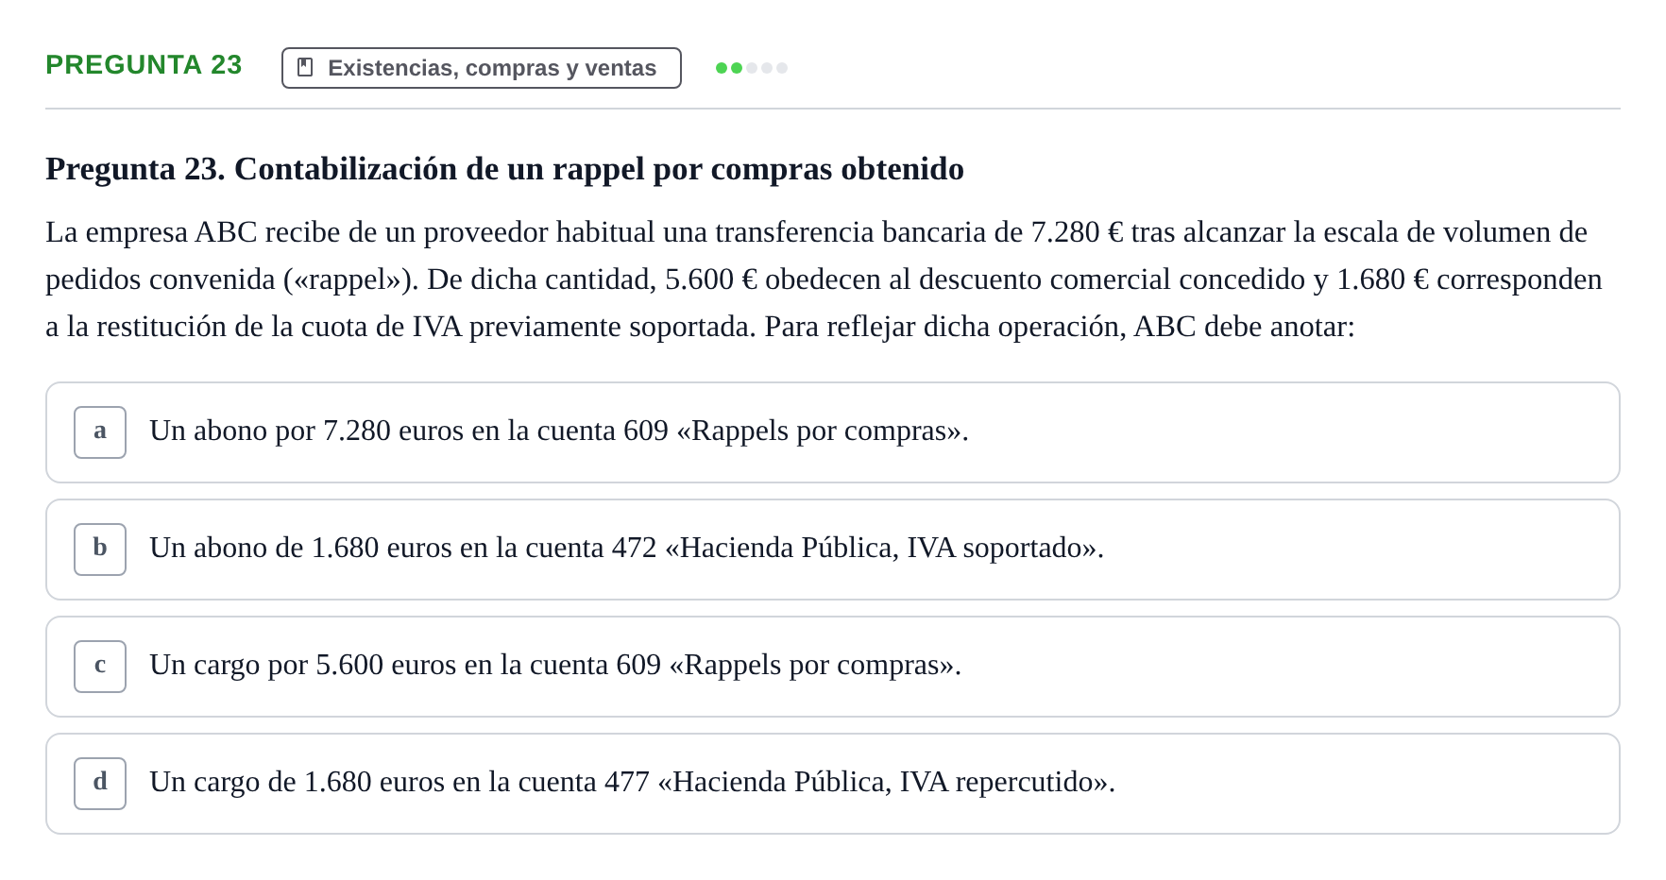Click the book icon in the topic tag
Screen dimensions: 1666x880
tap(305, 67)
